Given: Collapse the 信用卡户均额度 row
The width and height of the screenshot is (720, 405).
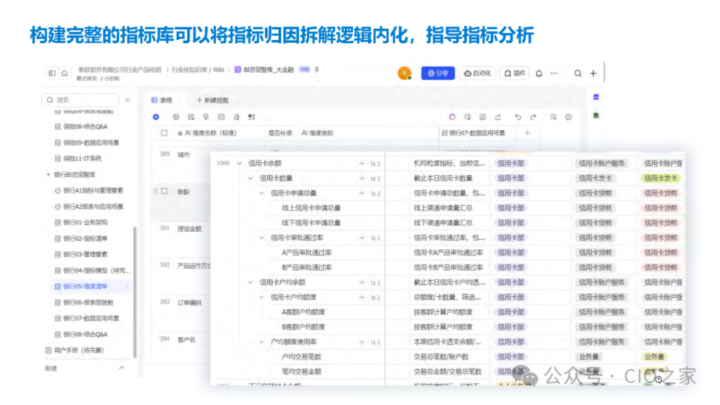Looking at the screenshot, I should tap(261, 298).
